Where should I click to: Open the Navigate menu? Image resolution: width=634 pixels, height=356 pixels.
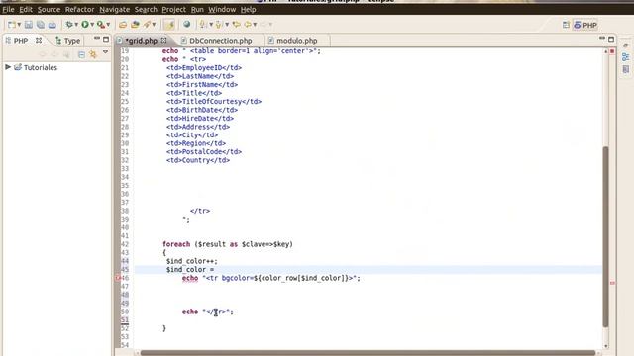tap(115, 9)
